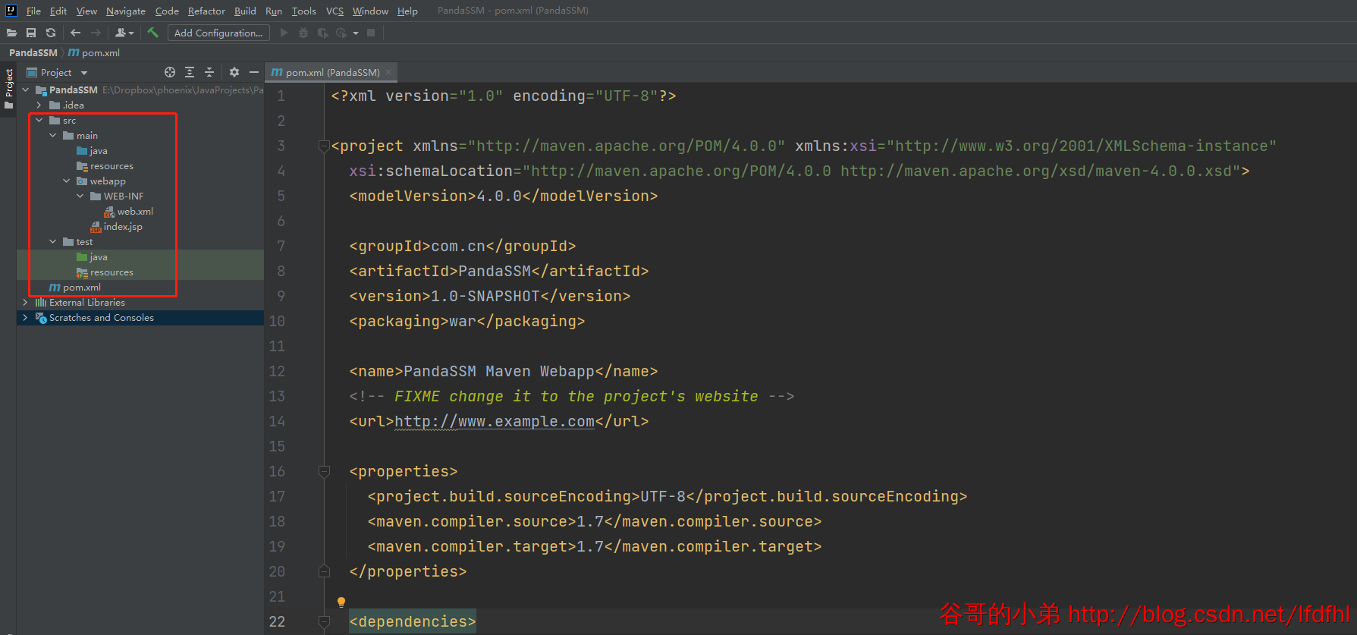The height and width of the screenshot is (635, 1357).
Task: Click Expand All icon in Project panel
Action: [x=190, y=72]
